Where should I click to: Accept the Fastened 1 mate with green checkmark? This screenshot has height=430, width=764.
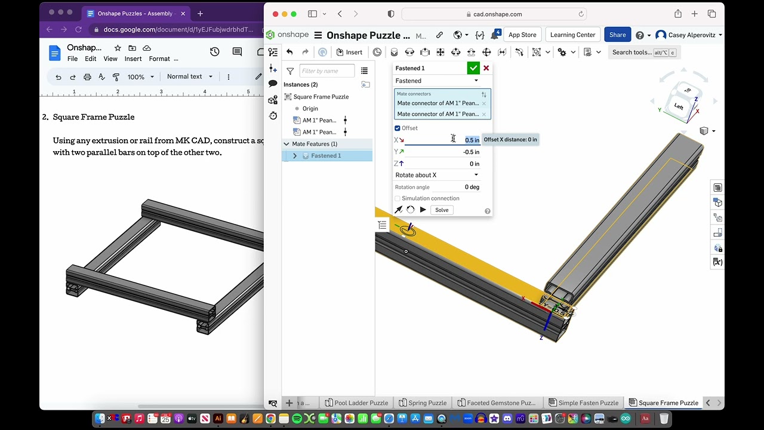coord(473,68)
